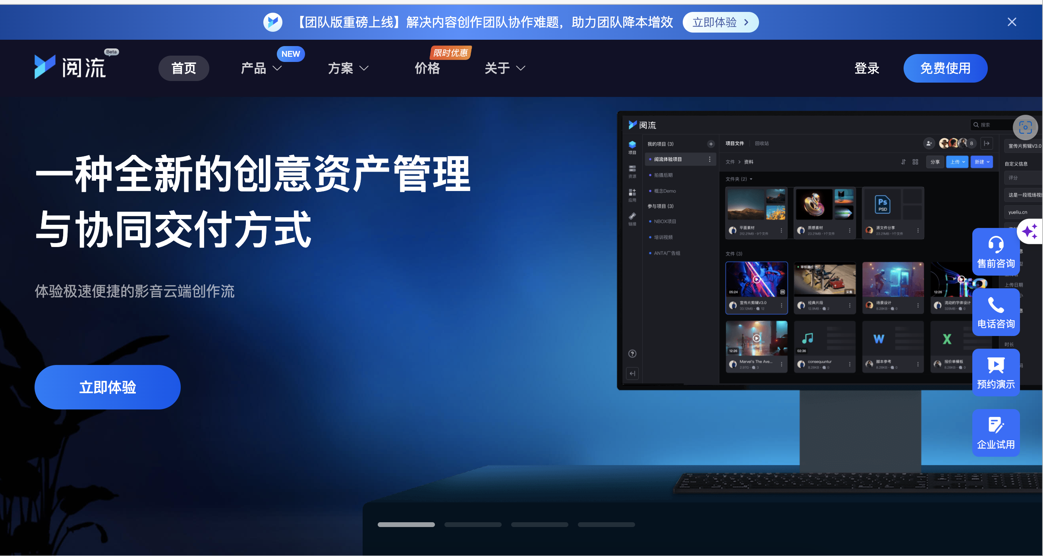
Task: Select NBOX项目 in participating projects
Action: pyautogui.click(x=664, y=221)
